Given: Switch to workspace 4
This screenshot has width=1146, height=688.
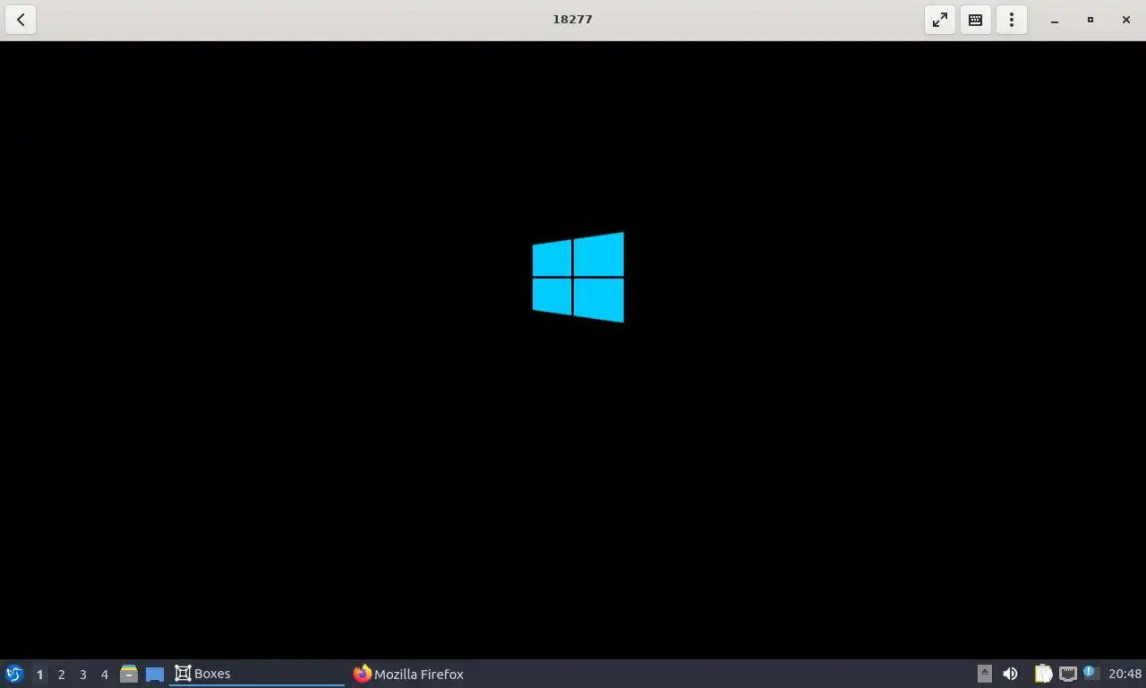Looking at the screenshot, I should pos(104,675).
